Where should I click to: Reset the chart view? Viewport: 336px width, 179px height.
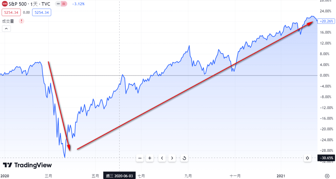tap(184, 158)
